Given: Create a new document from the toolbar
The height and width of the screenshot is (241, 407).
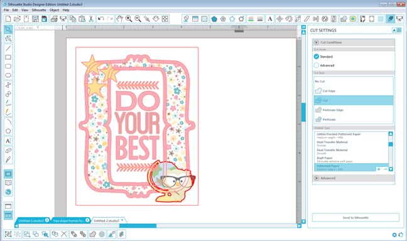Looking at the screenshot, I should (x=8, y=19).
